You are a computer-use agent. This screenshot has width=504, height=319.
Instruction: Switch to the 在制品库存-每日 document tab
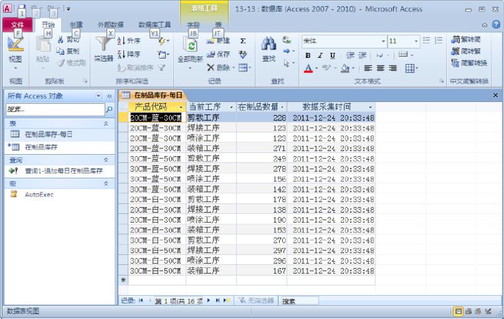click(152, 95)
